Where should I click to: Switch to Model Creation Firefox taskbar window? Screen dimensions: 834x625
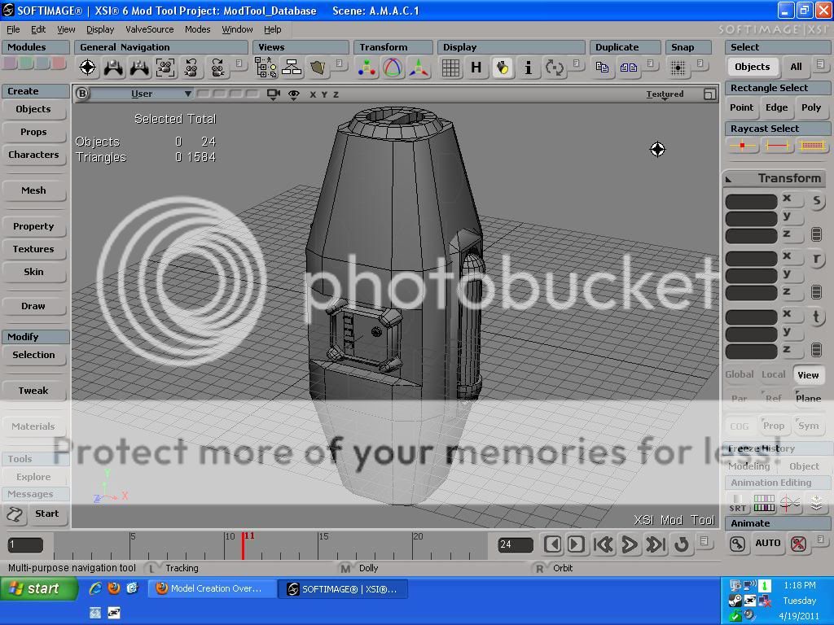click(x=212, y=588)
